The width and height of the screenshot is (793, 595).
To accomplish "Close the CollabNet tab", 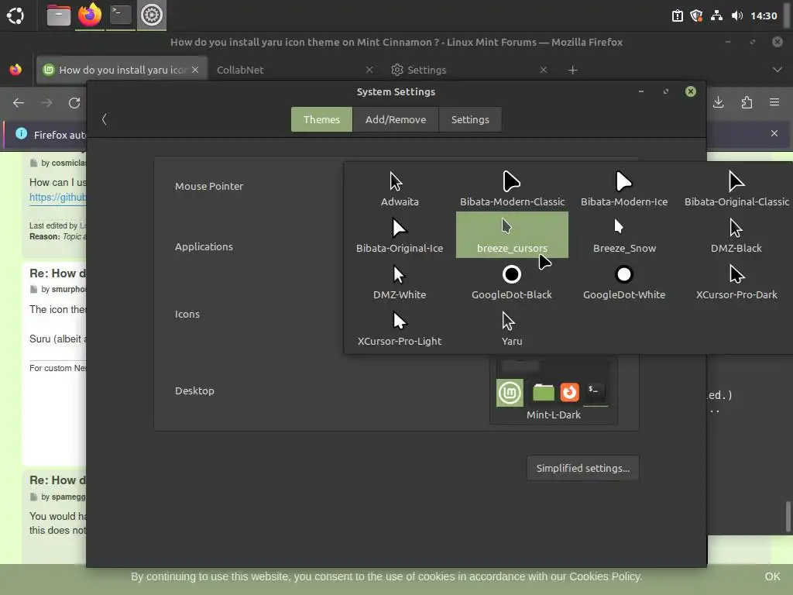I will 369,70.
